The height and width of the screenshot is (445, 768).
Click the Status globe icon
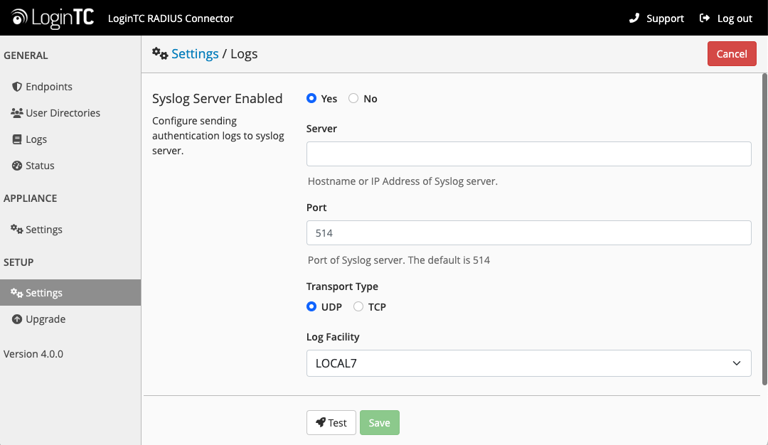16,165
